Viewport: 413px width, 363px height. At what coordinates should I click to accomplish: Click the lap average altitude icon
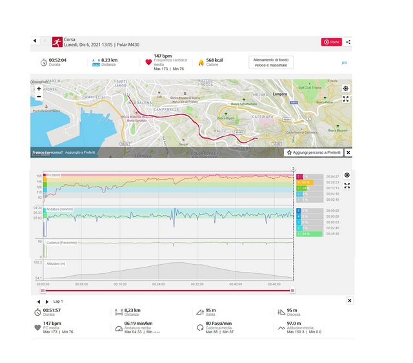(281, 328)
